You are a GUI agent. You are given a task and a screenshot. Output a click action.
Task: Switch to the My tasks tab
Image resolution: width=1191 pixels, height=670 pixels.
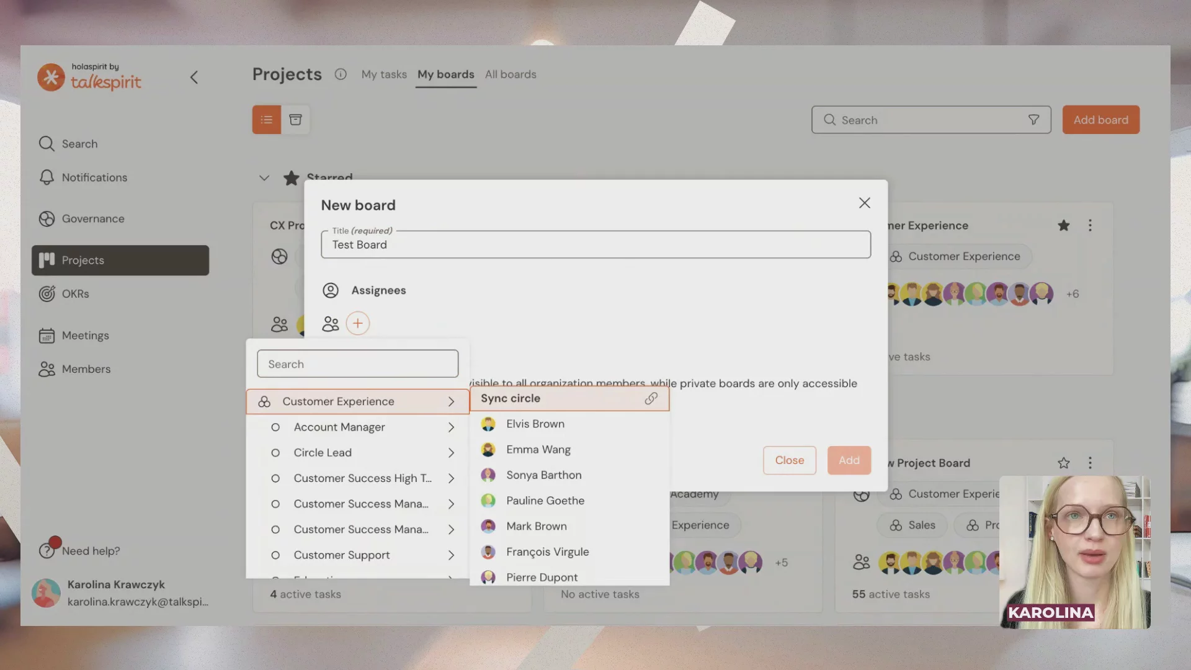pyautogui.click(x=384, y=74)
